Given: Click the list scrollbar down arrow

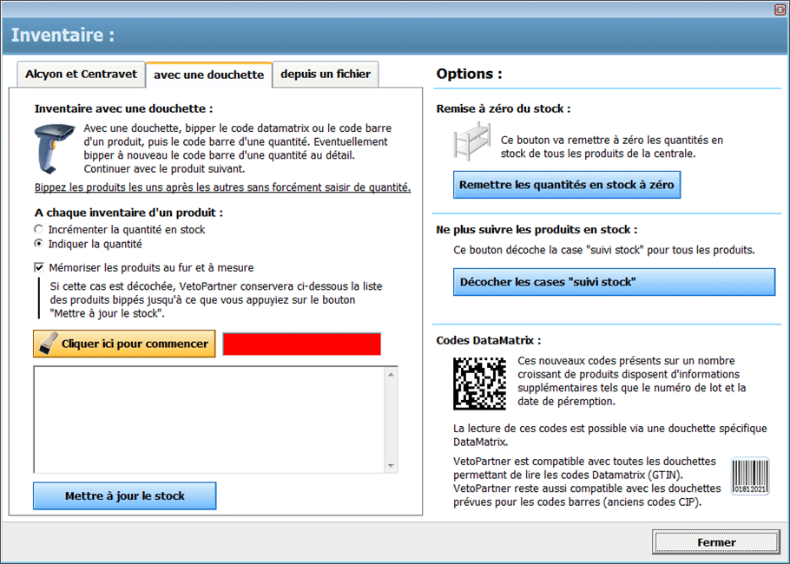Looking at the screenshot, I should pos(391,466).
